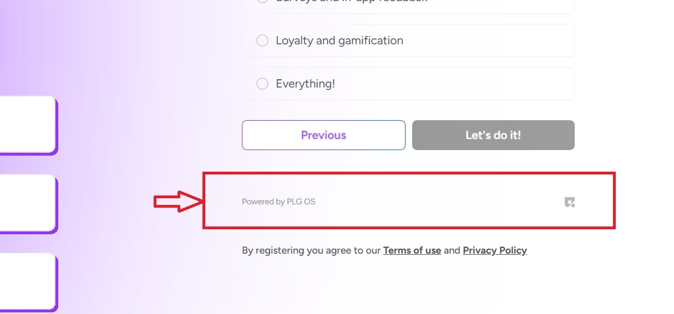The height and width of the screenshot is (314, 674).
Task: Click the middle white card on left
Action: coord(28,203)
